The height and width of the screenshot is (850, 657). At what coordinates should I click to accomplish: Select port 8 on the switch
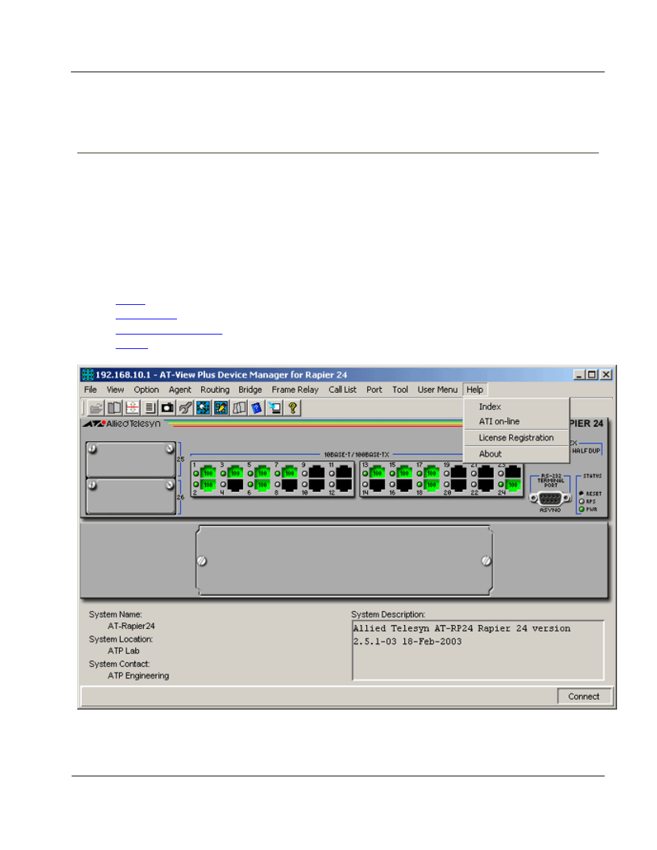[x=290, y=485]
